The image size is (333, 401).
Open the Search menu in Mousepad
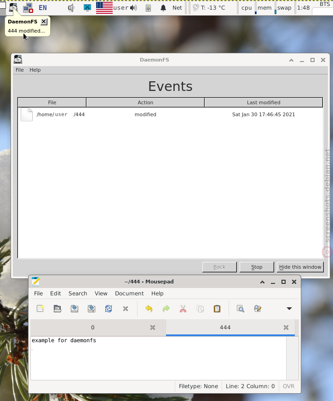click(x=78, y=294)
